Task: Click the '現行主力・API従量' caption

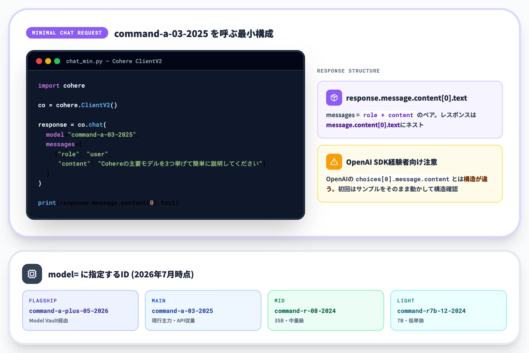Action: pos(173,321)
